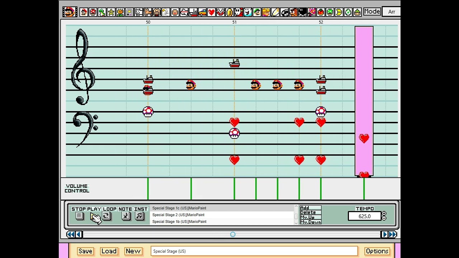Click the song name field Special Stage (US)

pos(254,251)
